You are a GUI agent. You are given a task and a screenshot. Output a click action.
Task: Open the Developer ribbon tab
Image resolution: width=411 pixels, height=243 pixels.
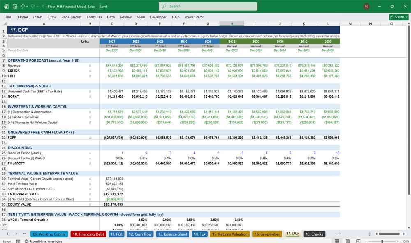coord(158,17)
